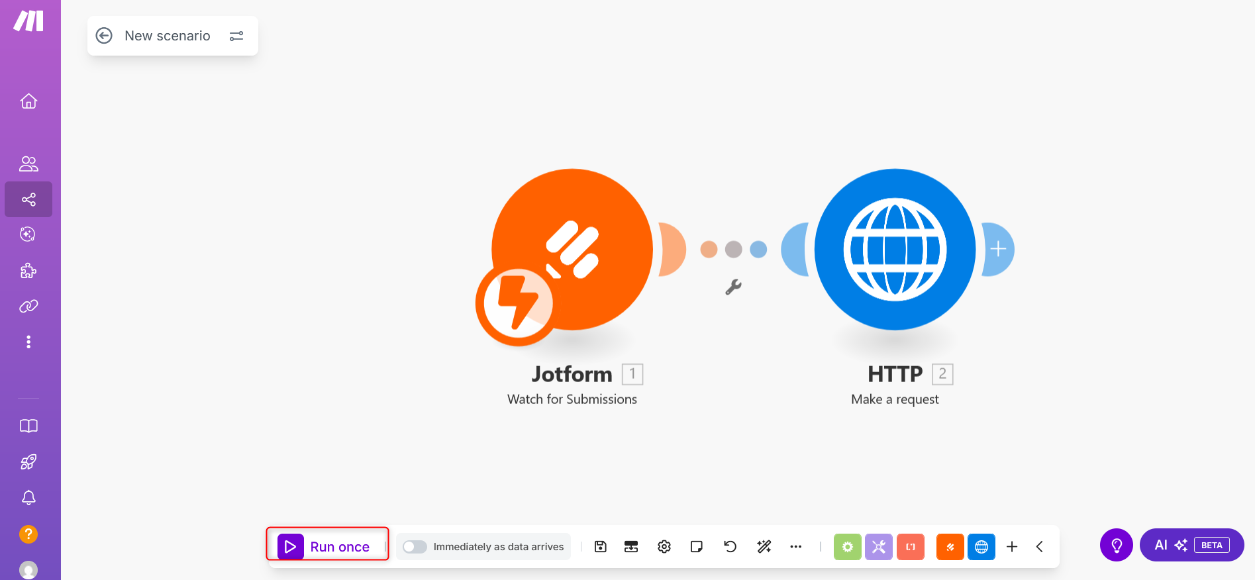Add a favorite app with plus
Screen dimensions: 1255x580
(x=1012, y=546)
